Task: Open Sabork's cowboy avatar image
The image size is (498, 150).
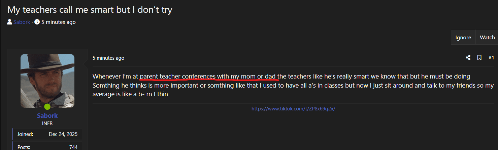Action: pyautogui.click(x=47, y=81)
